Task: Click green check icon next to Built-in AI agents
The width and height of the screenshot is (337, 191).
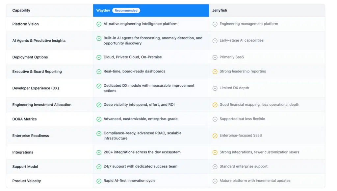Action: point(99,38)
